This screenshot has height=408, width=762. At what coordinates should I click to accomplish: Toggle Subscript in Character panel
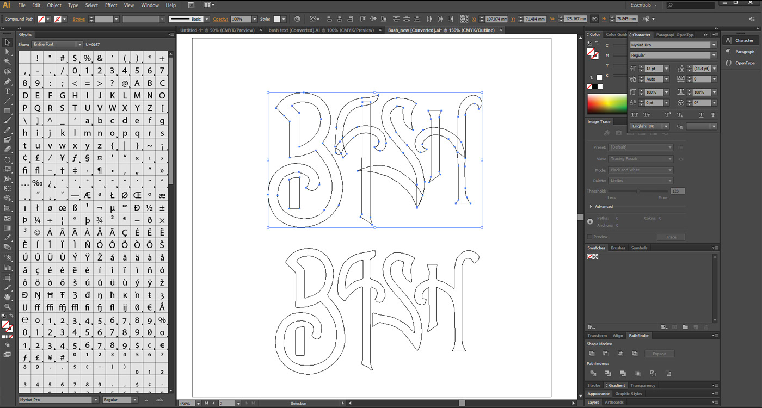point(680,115)
